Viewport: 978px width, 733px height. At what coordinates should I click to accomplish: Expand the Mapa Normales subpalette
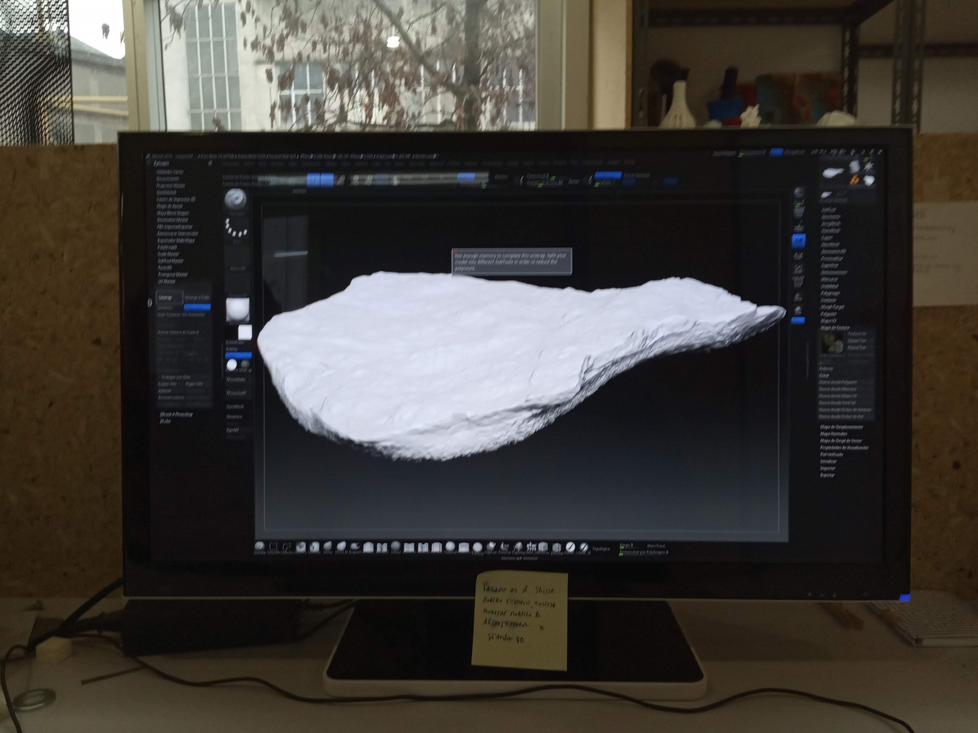833,434
